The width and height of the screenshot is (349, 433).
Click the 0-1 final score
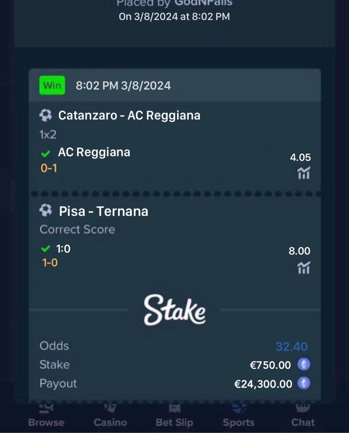[x=49, y=168]
